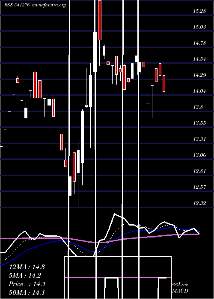Viewport: 214px width, 299px height.
Task: Click the 5MA : 14.2 reading
Action: [x=25, y=276]
